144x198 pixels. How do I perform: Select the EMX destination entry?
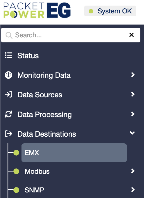[74, 153]
